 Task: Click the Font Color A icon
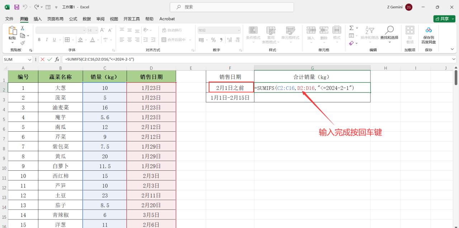(x=93, y=40)
